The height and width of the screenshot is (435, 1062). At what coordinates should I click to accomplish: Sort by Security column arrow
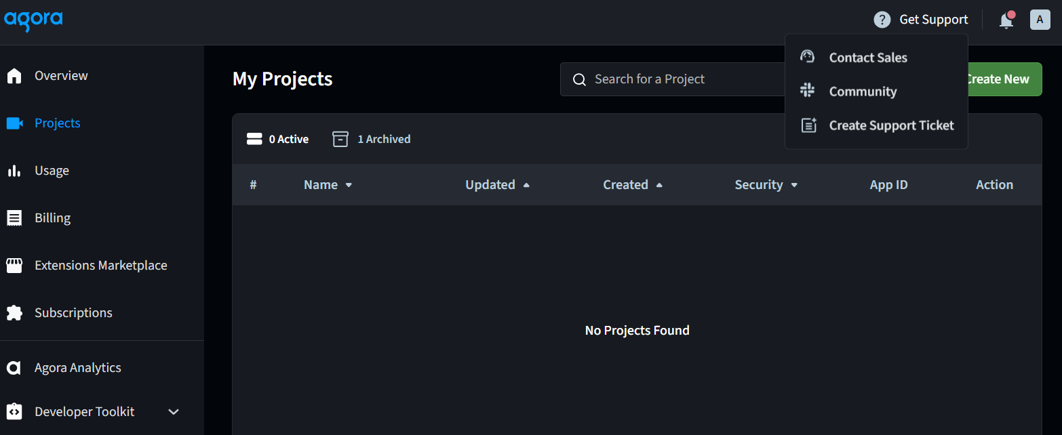794,185
